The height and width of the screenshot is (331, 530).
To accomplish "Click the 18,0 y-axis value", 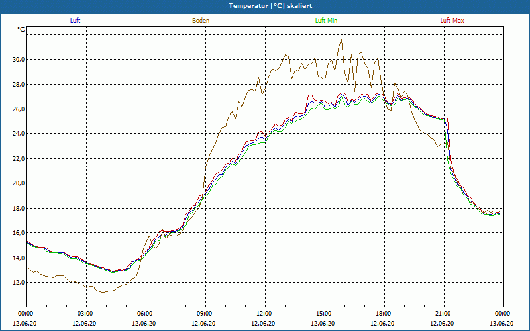I will [x=19, y=209].
